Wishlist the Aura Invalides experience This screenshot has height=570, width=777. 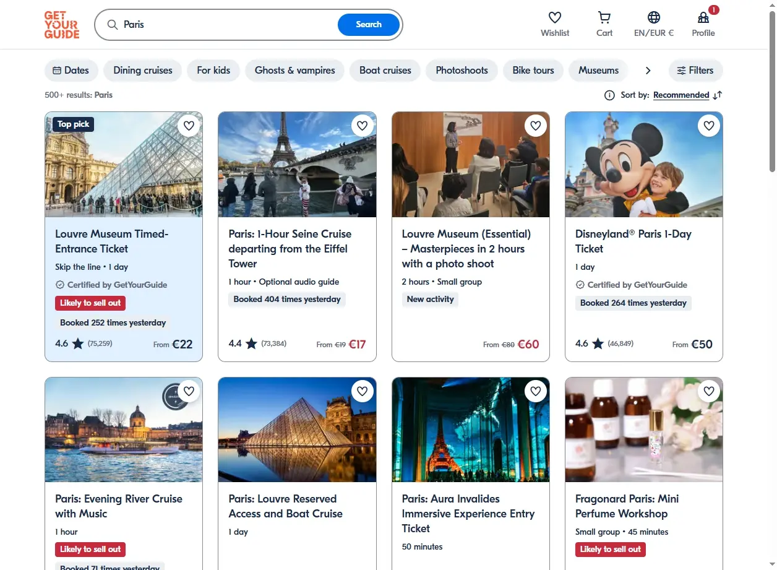coord(536,391)
